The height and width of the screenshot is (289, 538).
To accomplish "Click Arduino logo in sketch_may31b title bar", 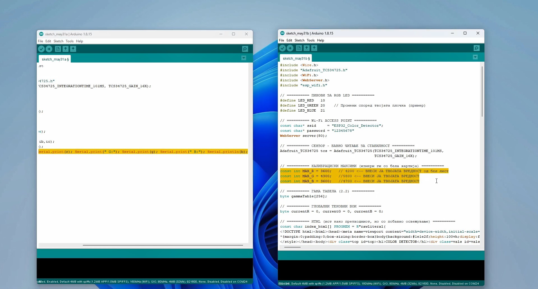I will 282,33.
